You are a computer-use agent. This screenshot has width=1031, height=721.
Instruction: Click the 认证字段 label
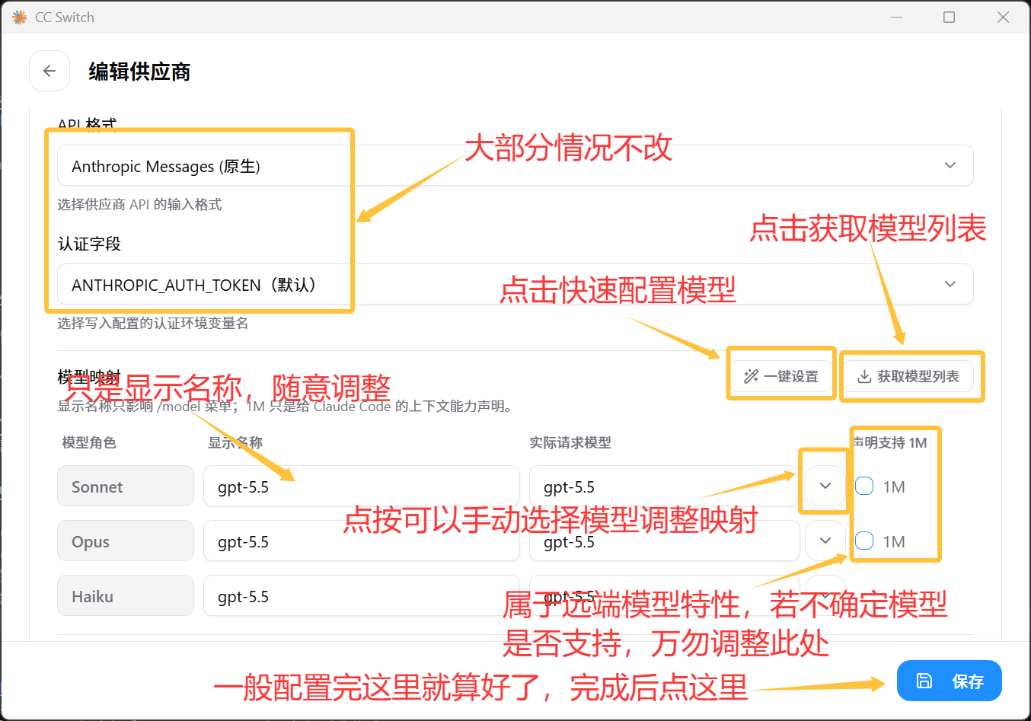point(90,244)
